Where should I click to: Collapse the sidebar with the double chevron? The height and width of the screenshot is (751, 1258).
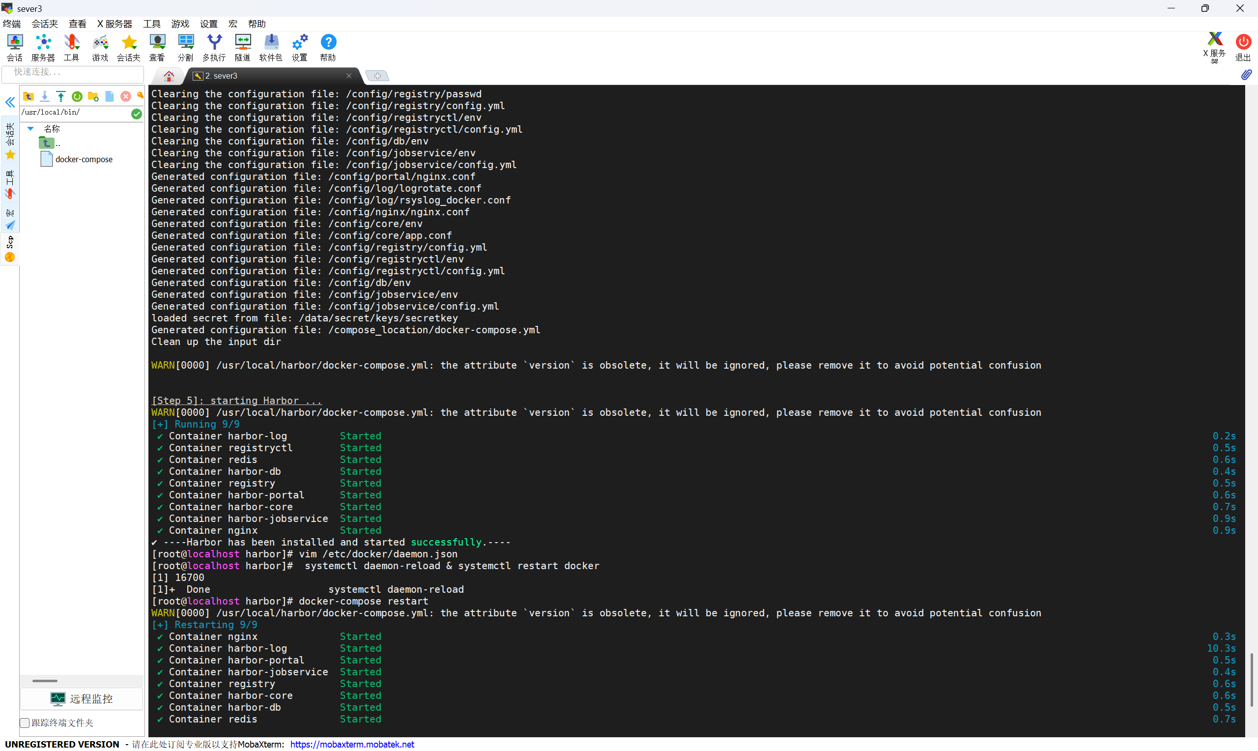click(x=10, y=102)
